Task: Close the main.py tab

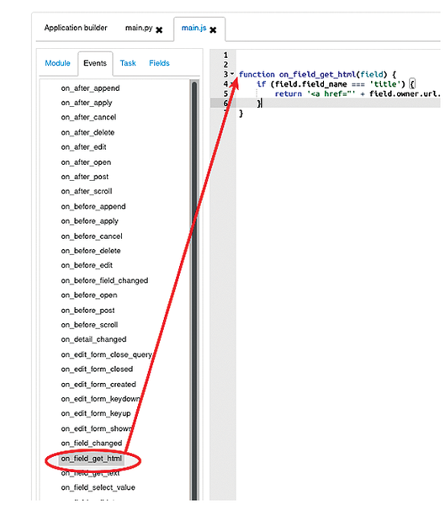Action: coord(159,30)
